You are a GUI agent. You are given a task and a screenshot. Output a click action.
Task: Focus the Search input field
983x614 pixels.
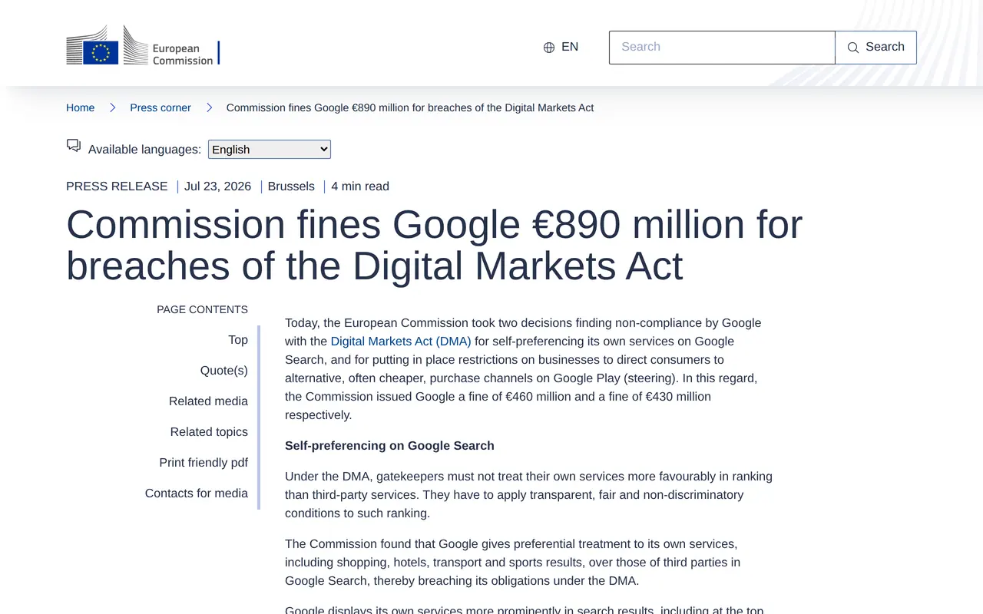tap(722, 48)
